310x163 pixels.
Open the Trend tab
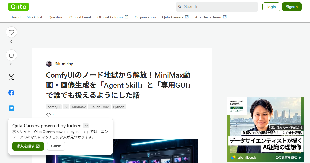pos(16,17)
